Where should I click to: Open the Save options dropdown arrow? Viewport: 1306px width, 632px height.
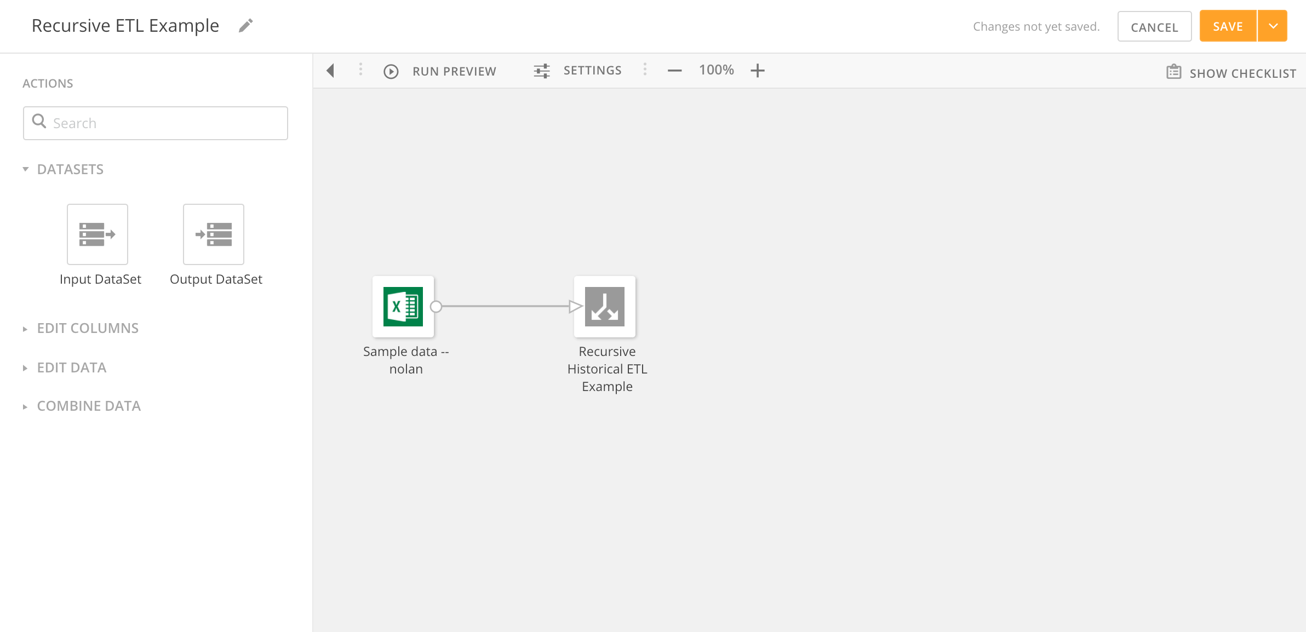[x=1274, y=25]
